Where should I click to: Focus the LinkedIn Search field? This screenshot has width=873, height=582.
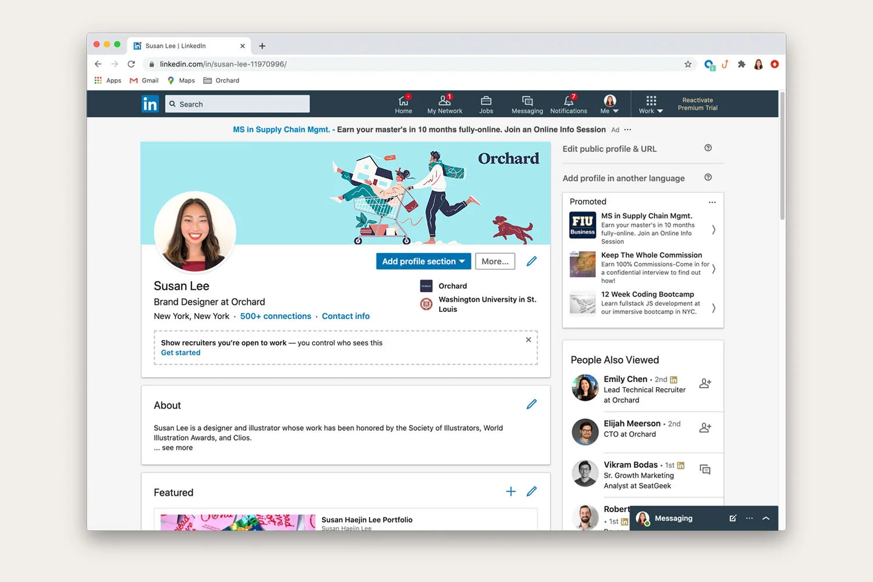(237, 104)
